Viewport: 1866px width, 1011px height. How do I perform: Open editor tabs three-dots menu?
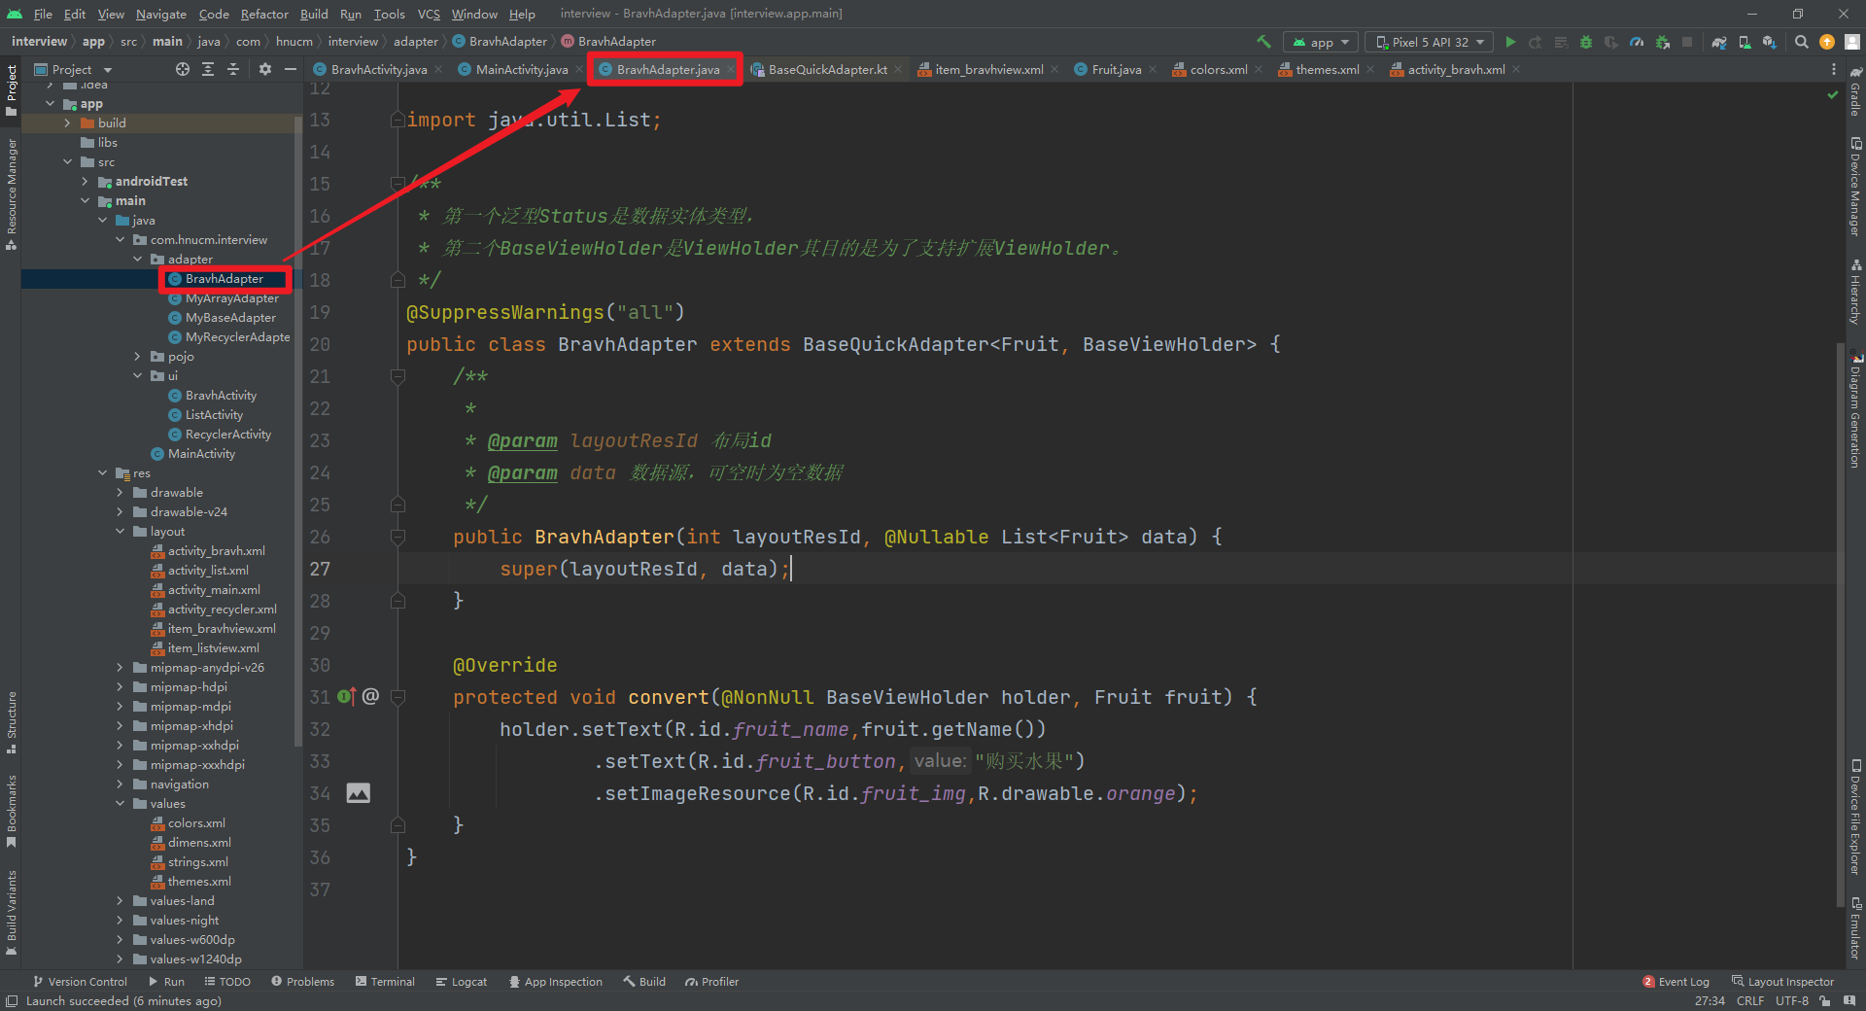click(x=1834, y=69)
